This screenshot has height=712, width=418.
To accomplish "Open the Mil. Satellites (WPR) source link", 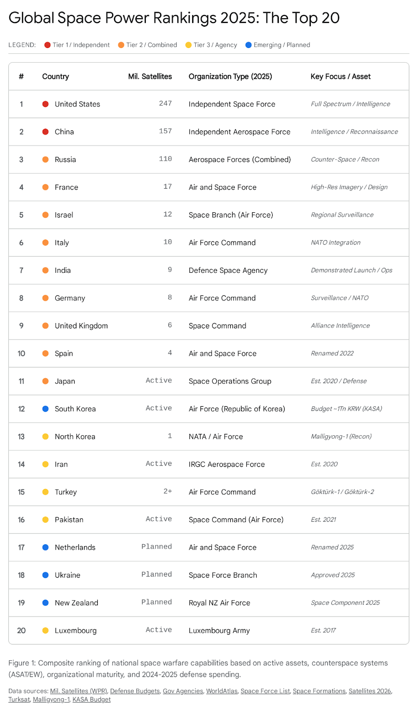I will click(78, 691).
